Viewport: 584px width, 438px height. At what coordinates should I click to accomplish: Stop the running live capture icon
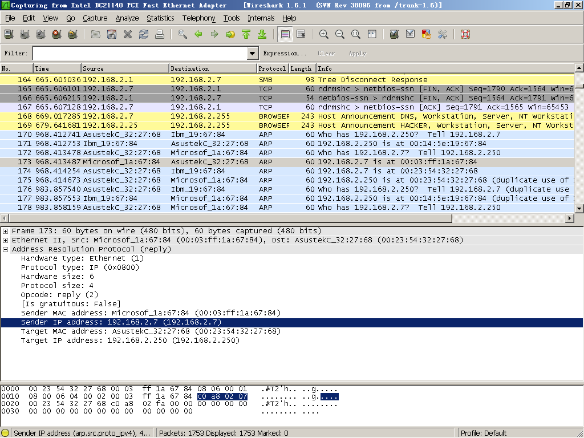tap(57, 35)
